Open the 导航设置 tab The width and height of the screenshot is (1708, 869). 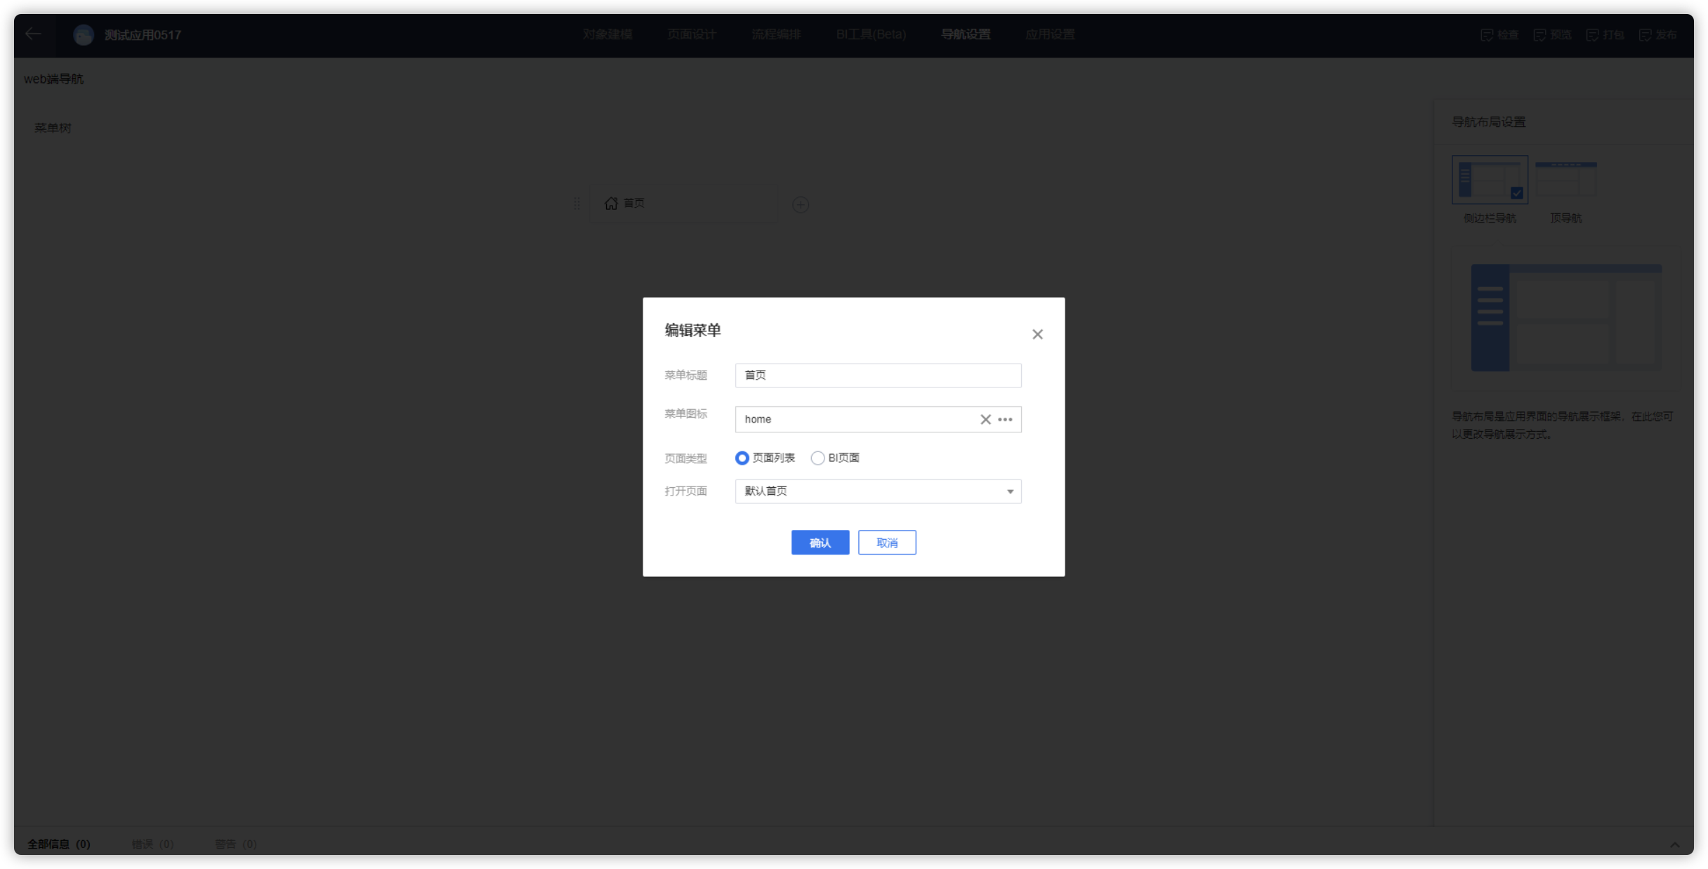pyautogui.click(x=966, y=34)
